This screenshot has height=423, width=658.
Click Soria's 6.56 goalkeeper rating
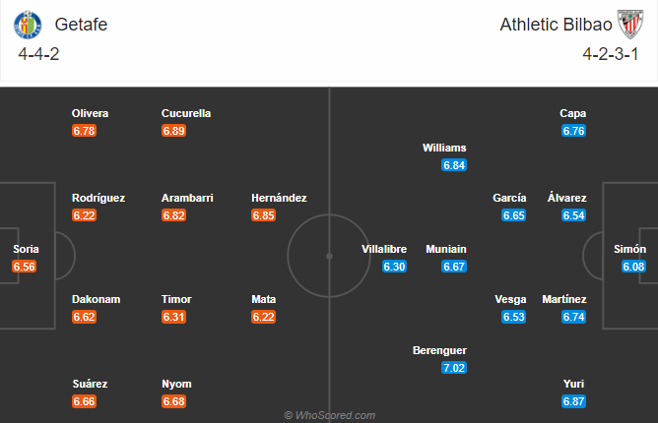coord(25,267)
